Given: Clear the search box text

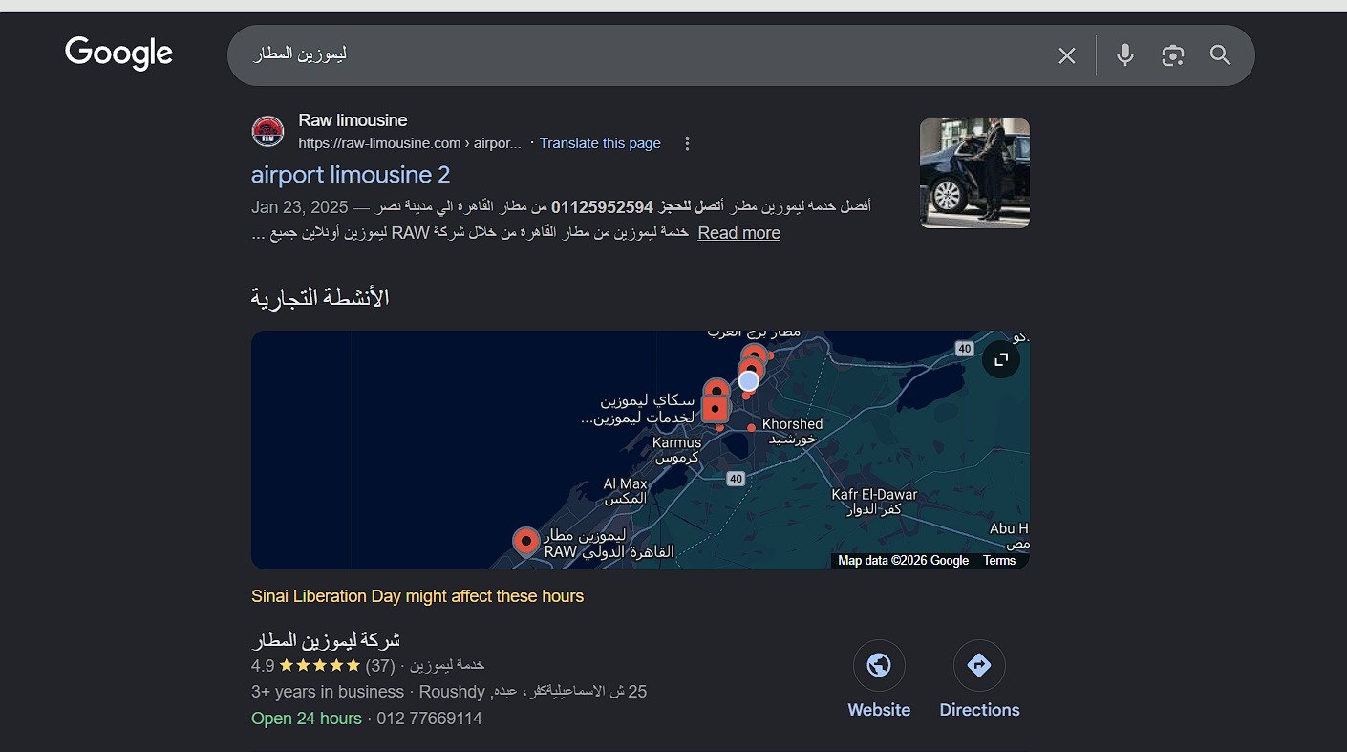Looking at the screenshot, I should click(1066, 55).
